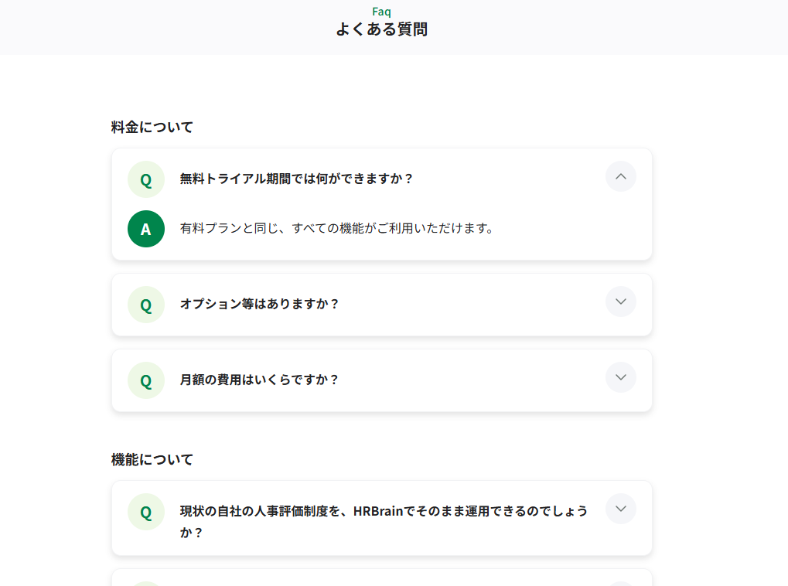Open question 無料トライアル期間では何ができますか？

tap(296, 179)
